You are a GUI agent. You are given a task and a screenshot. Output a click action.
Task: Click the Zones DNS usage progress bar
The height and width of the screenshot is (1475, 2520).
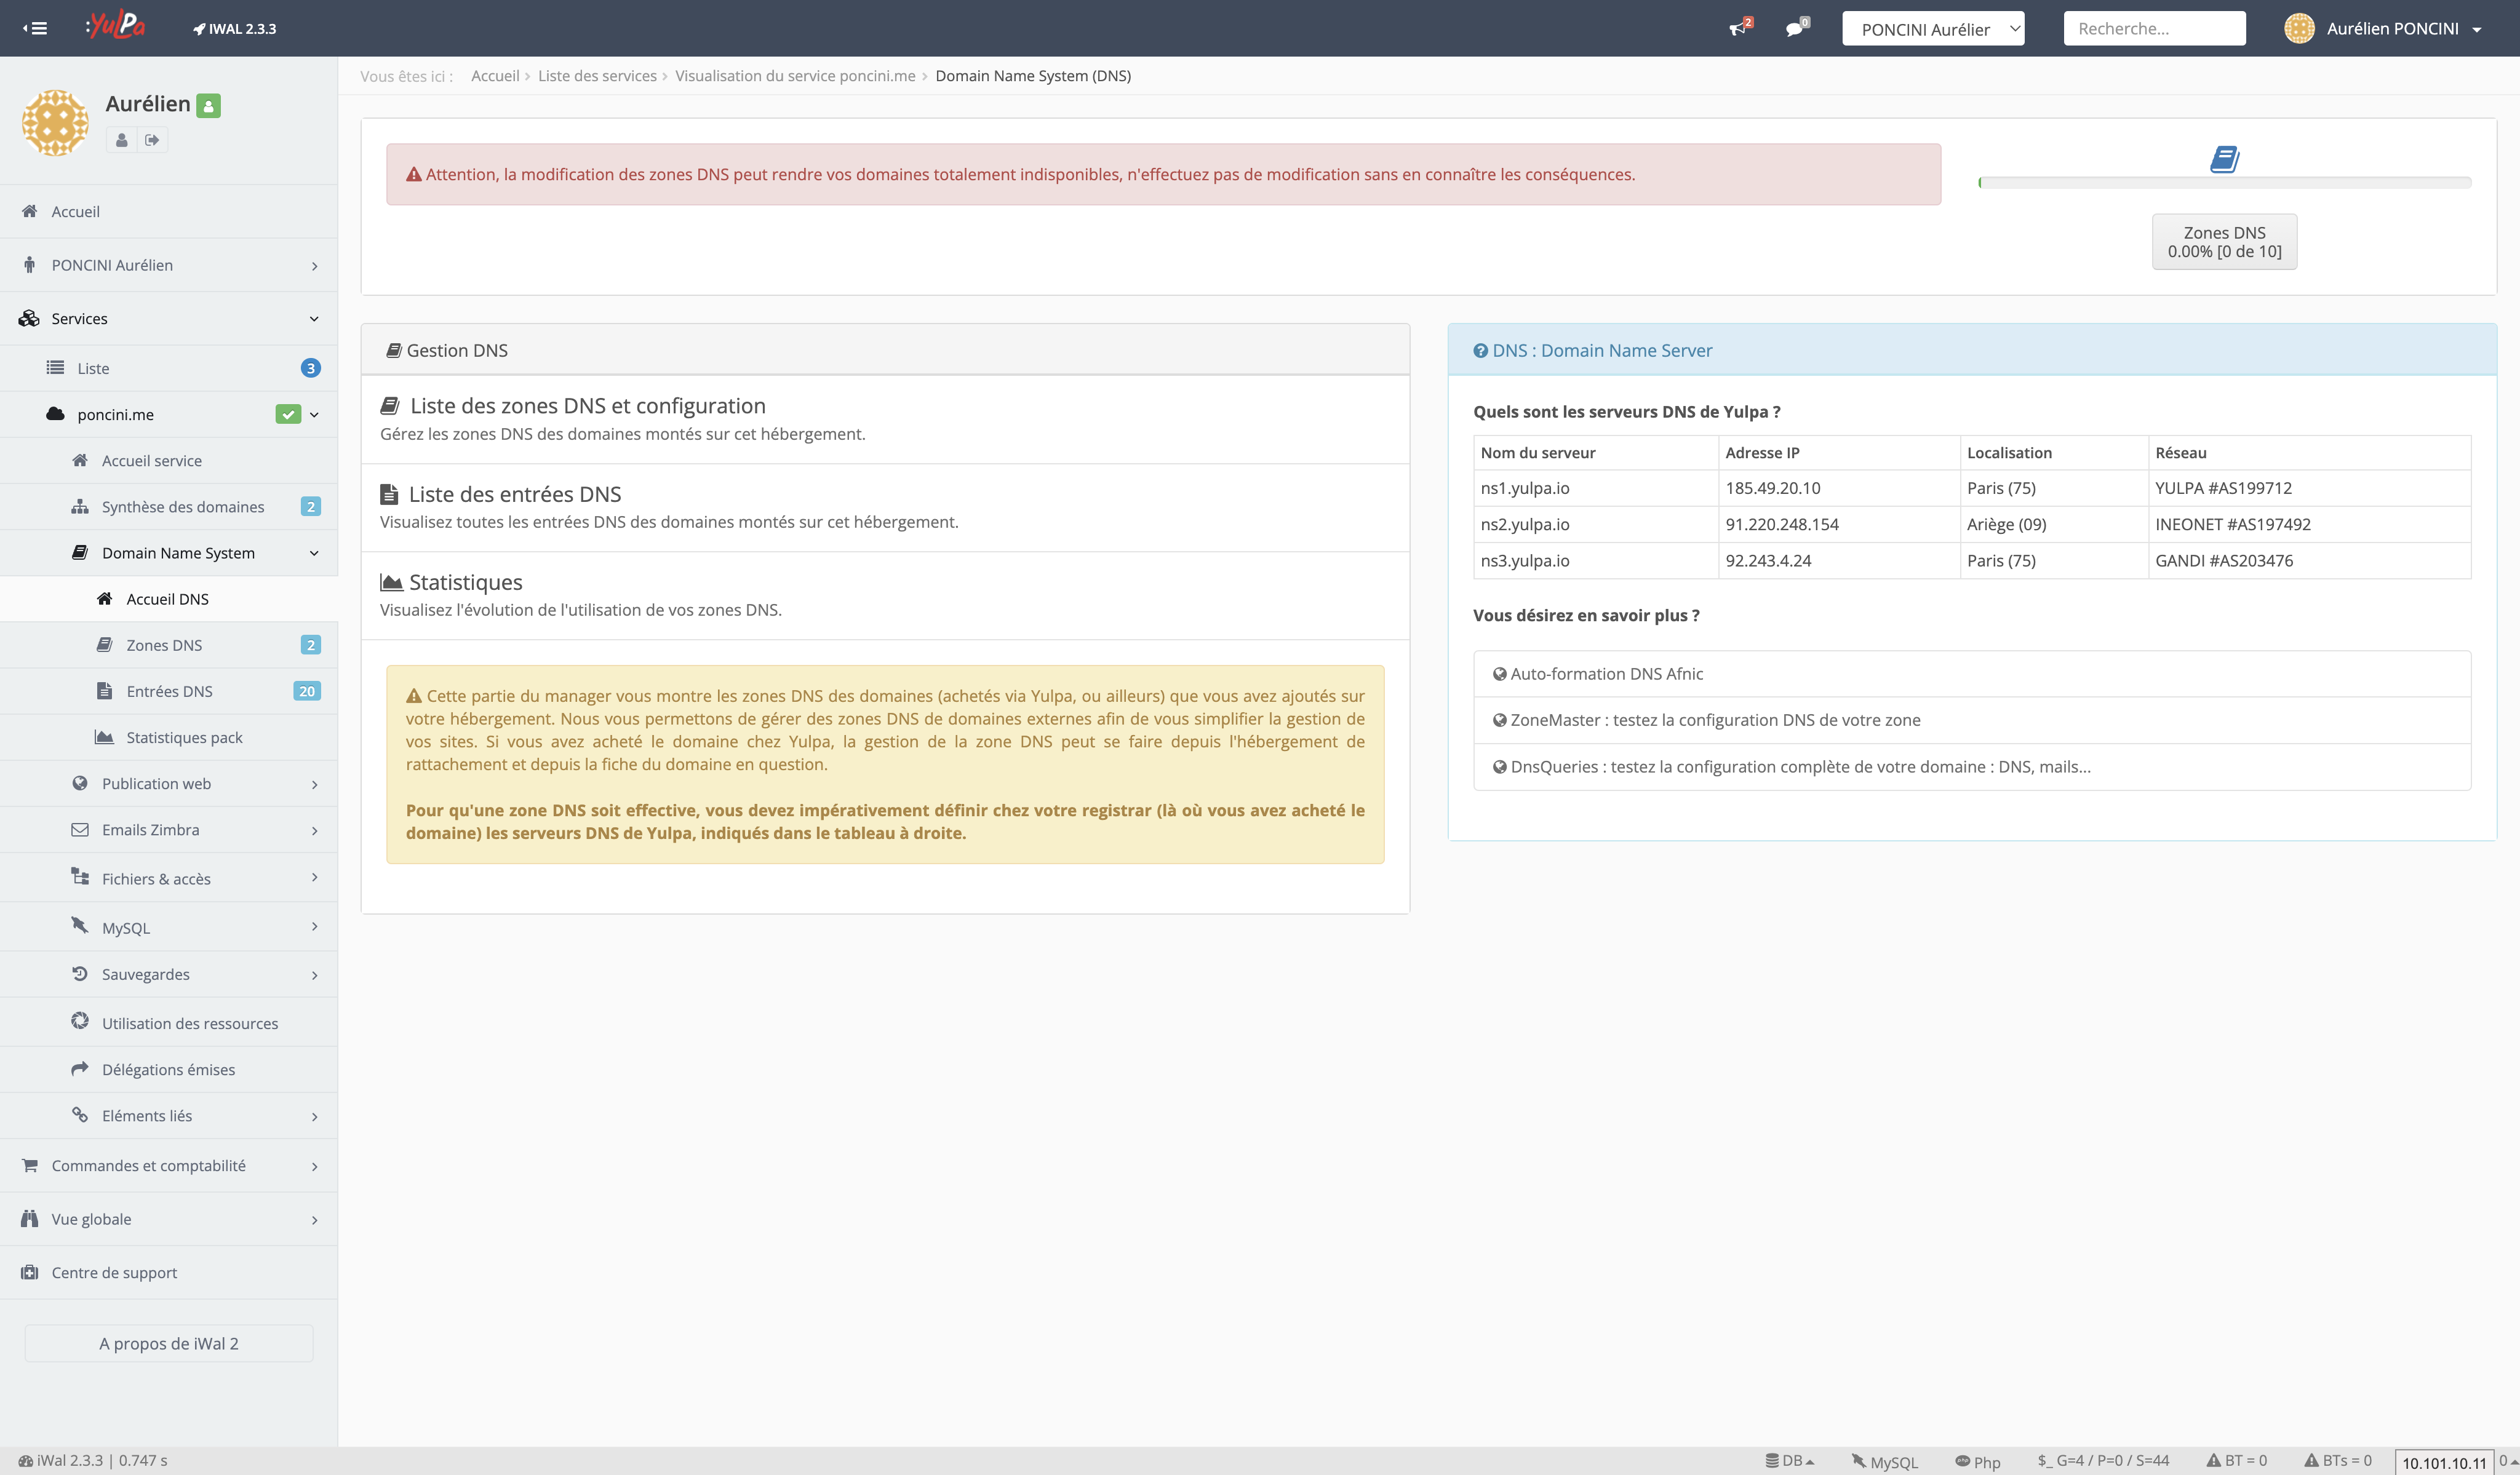[x=2224, y=183]
